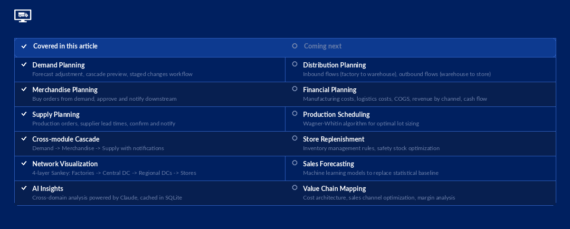Click text 'Production orders, supplier lead times, confirm and notify'
The width and height of the screenshot is (570, 229).
click(104, 124)
